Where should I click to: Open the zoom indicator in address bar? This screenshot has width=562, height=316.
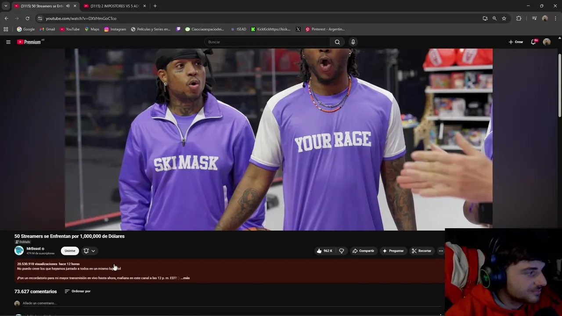point(494,18)
